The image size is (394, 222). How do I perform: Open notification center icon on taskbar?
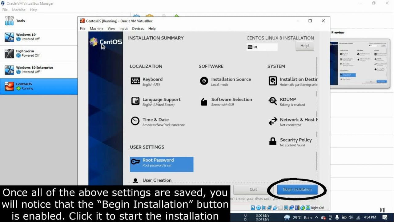[x=385, y=217]
